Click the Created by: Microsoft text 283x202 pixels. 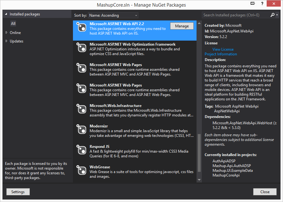[223, 25]
